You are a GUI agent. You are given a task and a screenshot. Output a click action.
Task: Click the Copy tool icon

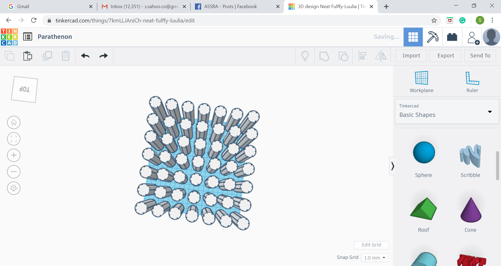9,56
